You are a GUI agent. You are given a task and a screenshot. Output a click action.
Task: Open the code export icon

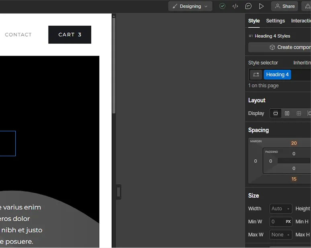235,6
